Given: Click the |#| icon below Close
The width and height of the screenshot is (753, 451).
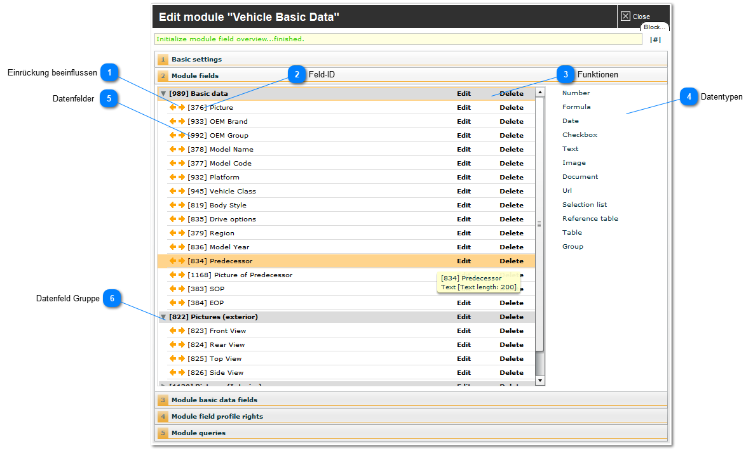Looking at the screenshot, I should 656,40.
